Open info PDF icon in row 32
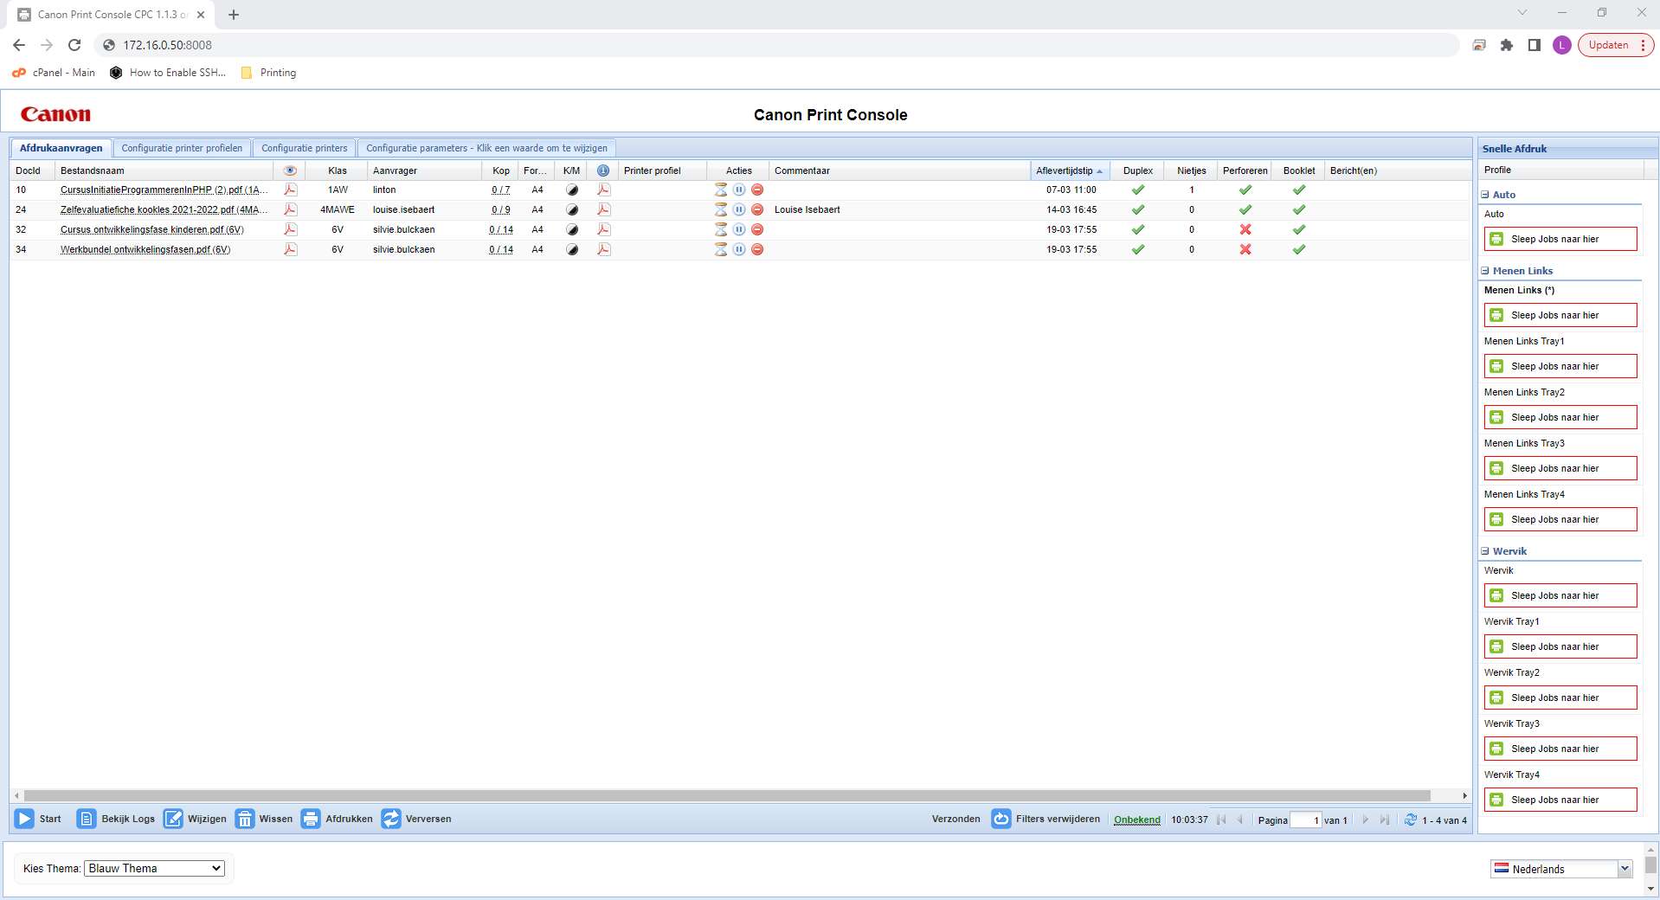This screenshot has height=900, width=1660. pos(603,229)
